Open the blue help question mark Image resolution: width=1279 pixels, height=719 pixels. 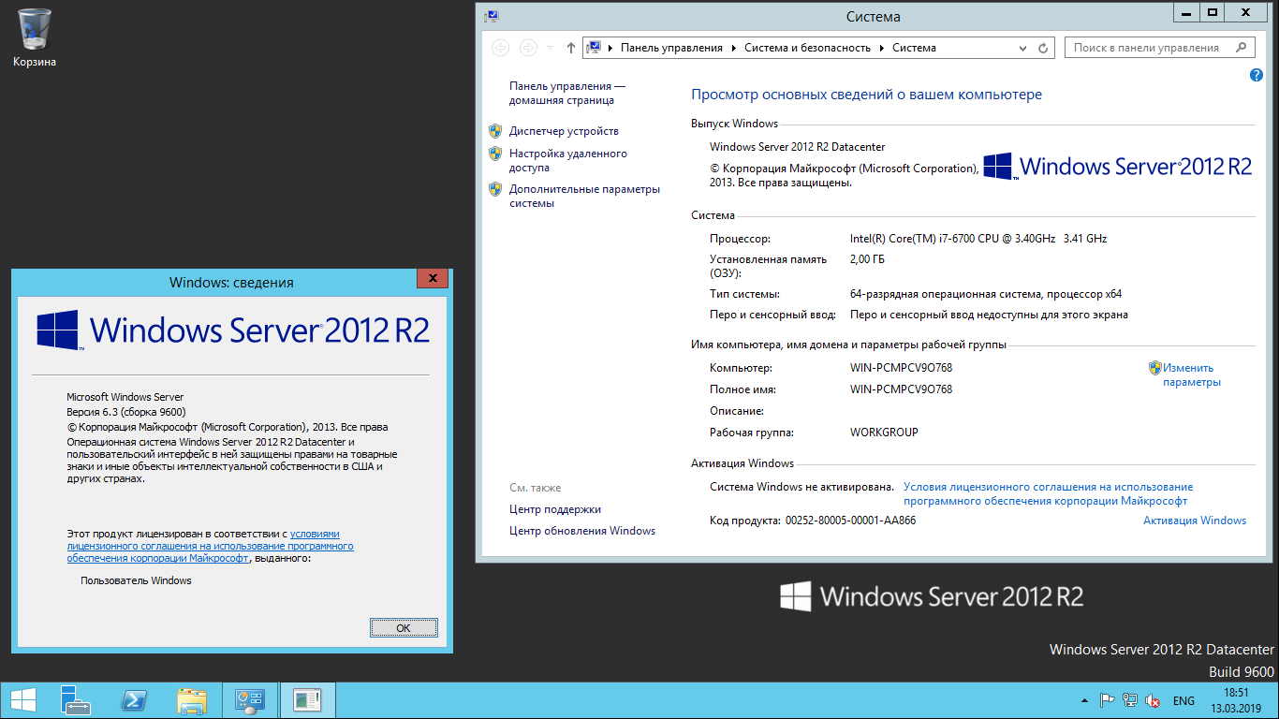pyautogui.click(x=1257, y=75)
